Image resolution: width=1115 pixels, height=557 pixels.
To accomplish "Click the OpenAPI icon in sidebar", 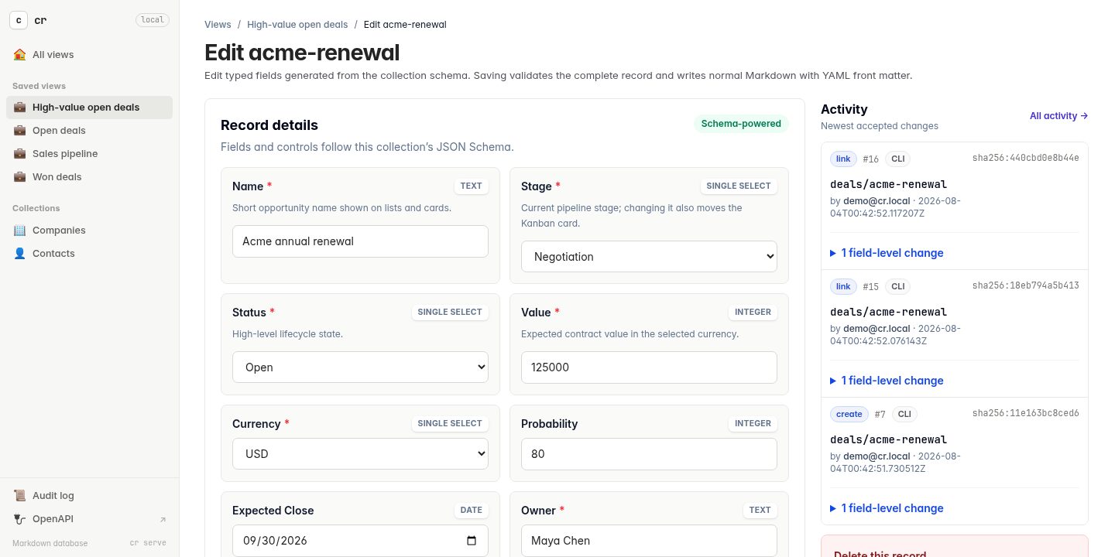I will (19, 519).
